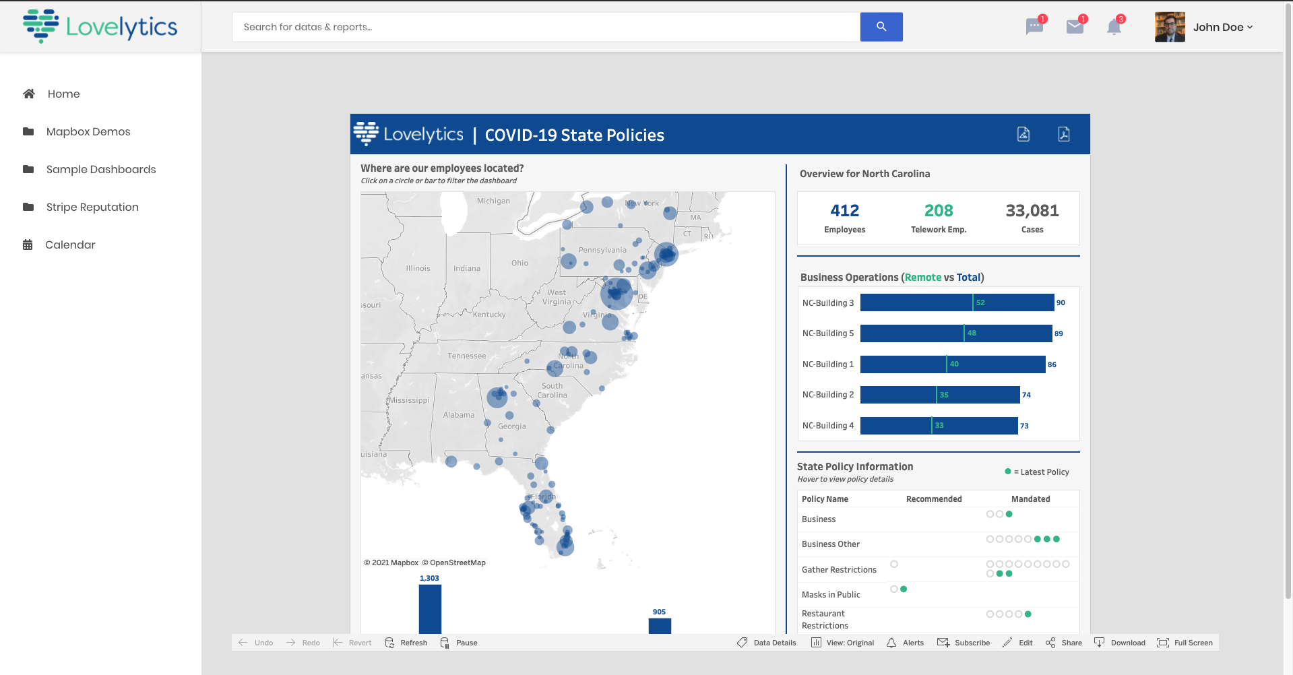Click the bell alerts icon in header
Viewport: 1293px width, 675px height.
click(x=1114, y=27)
